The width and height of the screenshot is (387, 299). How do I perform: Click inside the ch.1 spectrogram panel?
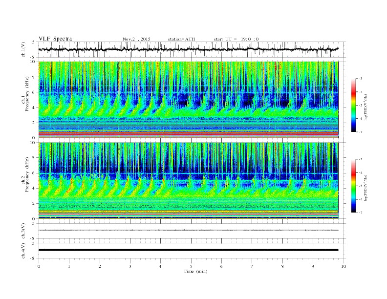pos(188,100)
